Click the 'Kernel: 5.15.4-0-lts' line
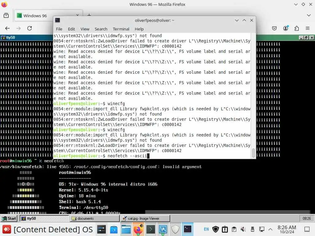The width and height of the screenshot is (315, 236). coord(83,190)
